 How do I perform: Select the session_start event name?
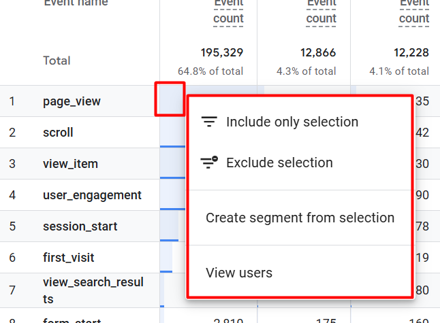[80, 226]
